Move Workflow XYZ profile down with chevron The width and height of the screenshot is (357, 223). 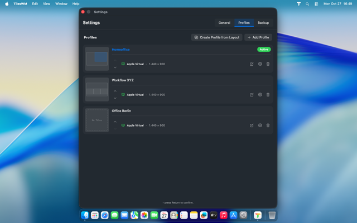coord(115,98)
